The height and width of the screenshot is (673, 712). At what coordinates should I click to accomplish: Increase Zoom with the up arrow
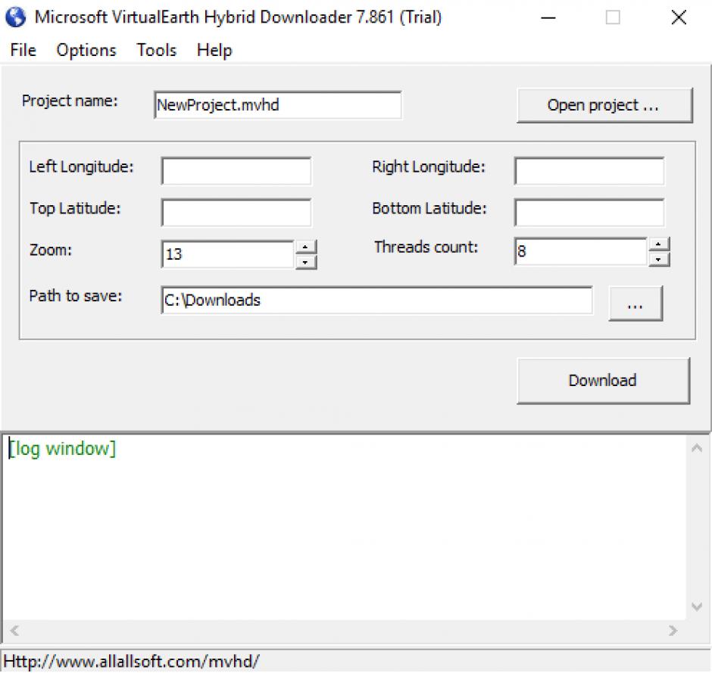[x=306, y=247]
